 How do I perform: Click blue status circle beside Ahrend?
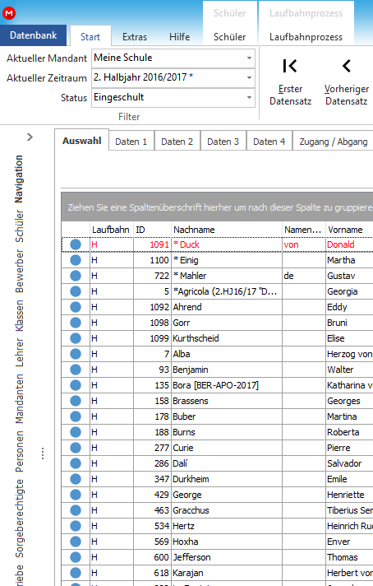tap(76, 307)
